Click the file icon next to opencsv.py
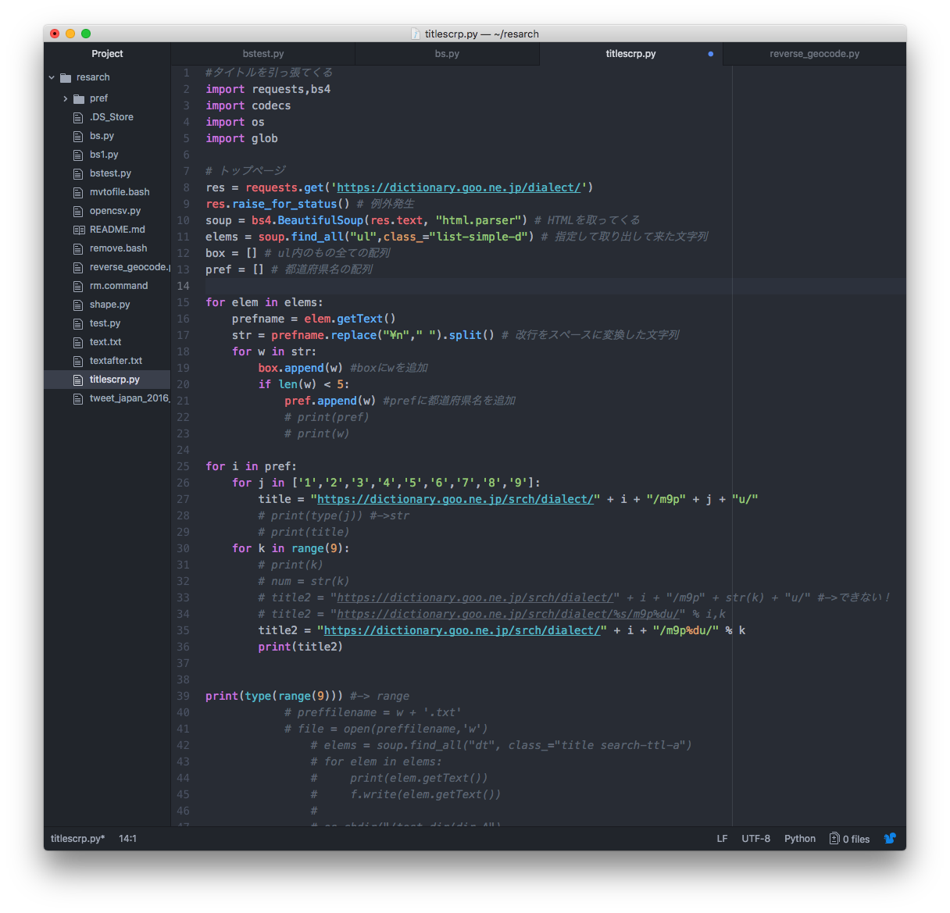This screenshot has height=913, width=950. click(x=78, y=211)
